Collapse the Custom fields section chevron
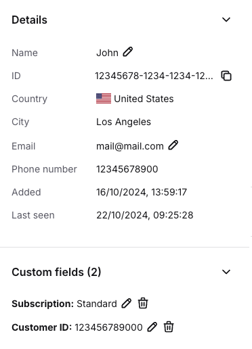Viewport: 252px width, 349px height. (226, 272)
